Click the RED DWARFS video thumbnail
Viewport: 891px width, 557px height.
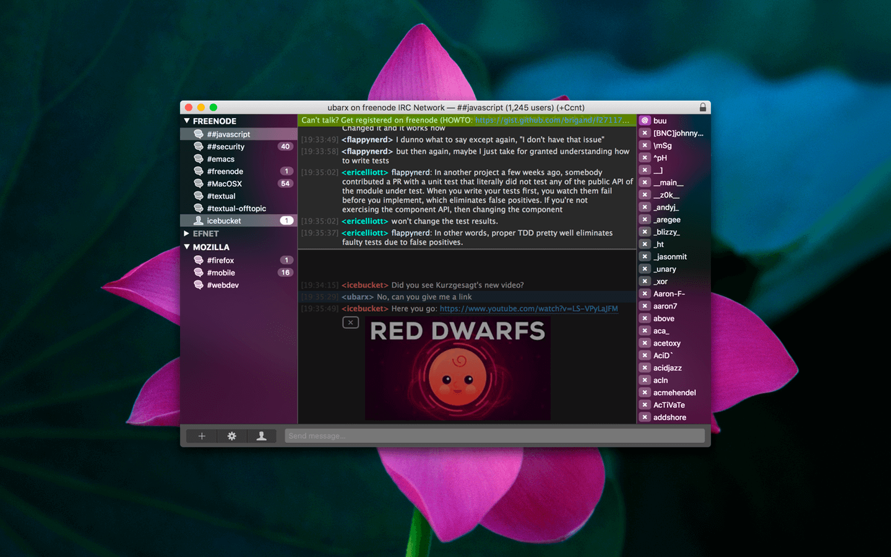tap(457, 368)
